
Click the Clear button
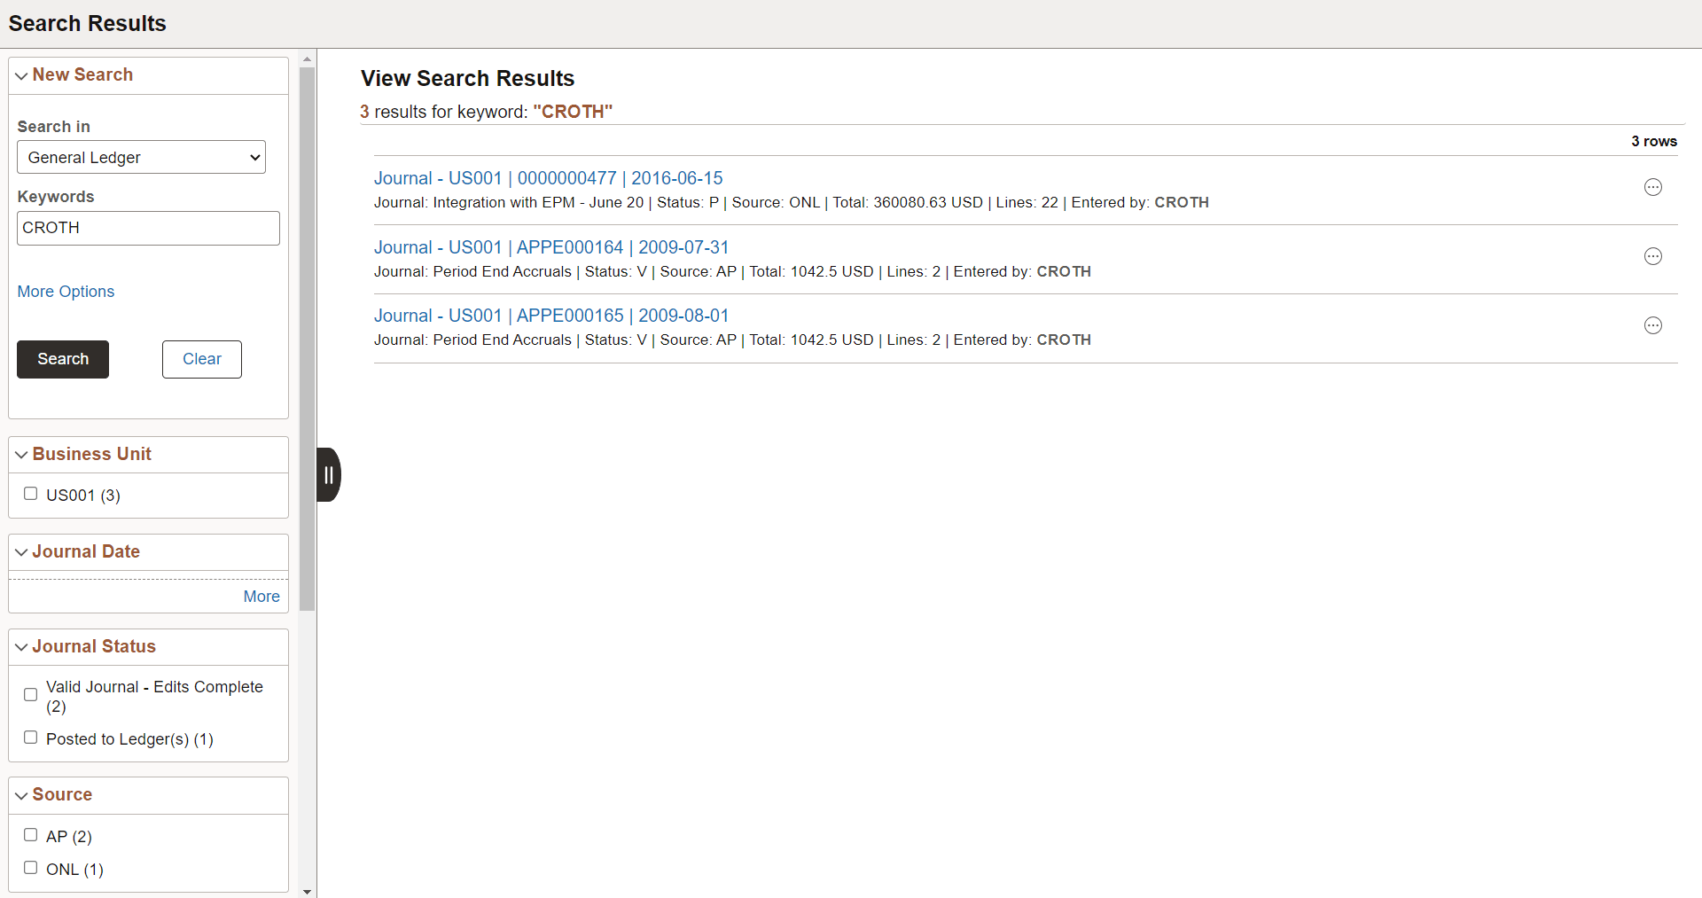[201, 359]
